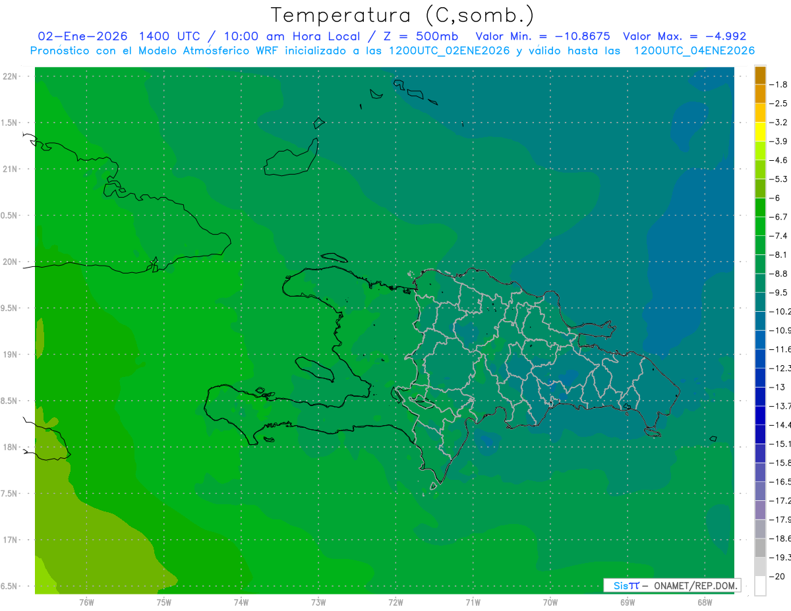
Task: Click the '-15.8' legend value
Action: coord(780,463)
